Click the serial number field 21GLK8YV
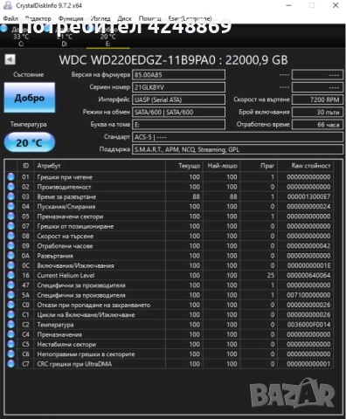Image resolution: width=346 pixels, height=419 pixels. pyautogui.click(x=178, y=87)
